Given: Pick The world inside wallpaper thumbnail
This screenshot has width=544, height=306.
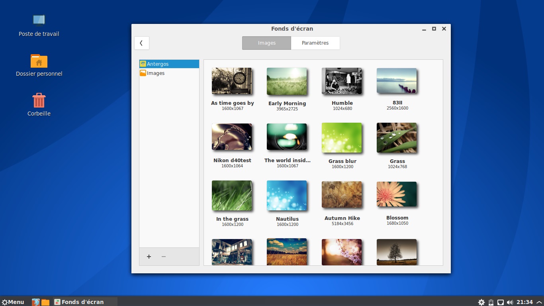Looking at the screenshot, I should [287, 137].
